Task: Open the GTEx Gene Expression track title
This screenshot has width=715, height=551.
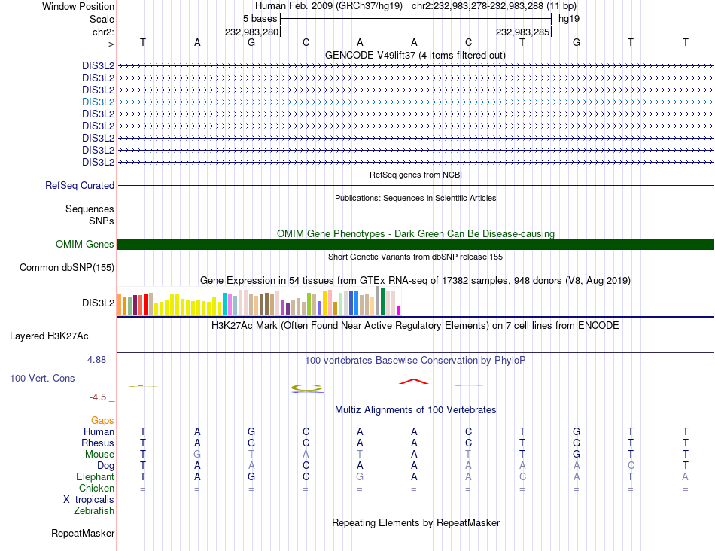Action: pos(415,281)
